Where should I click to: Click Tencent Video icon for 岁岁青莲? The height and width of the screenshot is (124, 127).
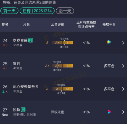pos(109,42)
